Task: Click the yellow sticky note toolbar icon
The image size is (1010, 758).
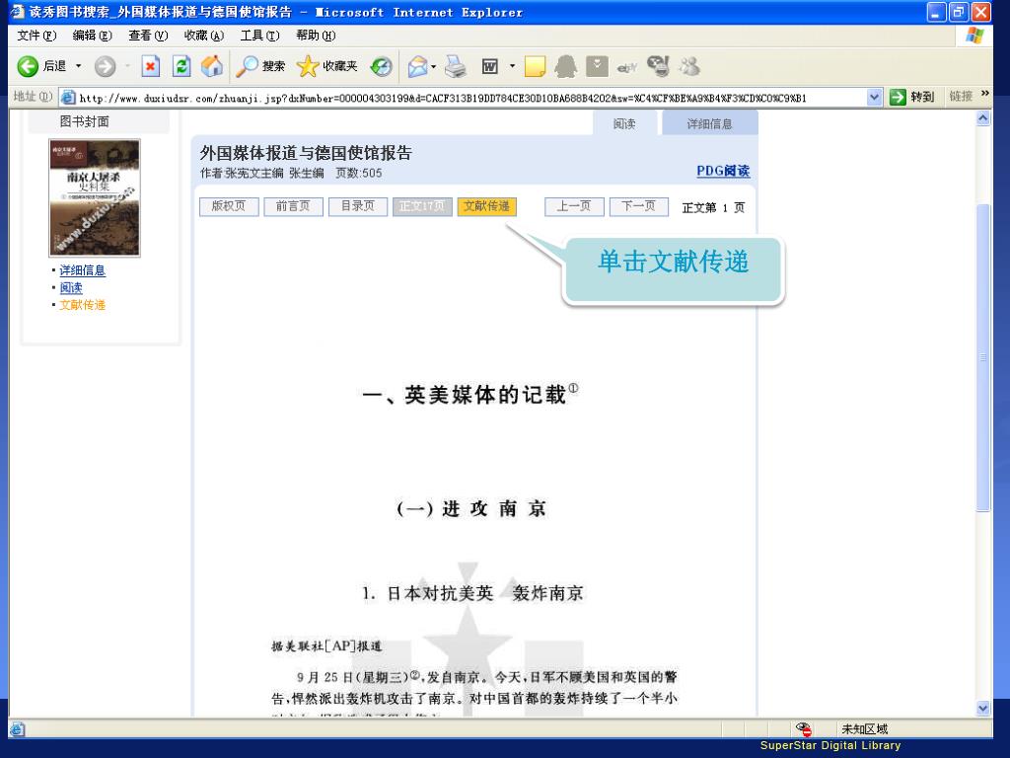Action: [x=535, y=66]
